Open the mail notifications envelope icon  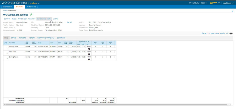click(211, 3)
